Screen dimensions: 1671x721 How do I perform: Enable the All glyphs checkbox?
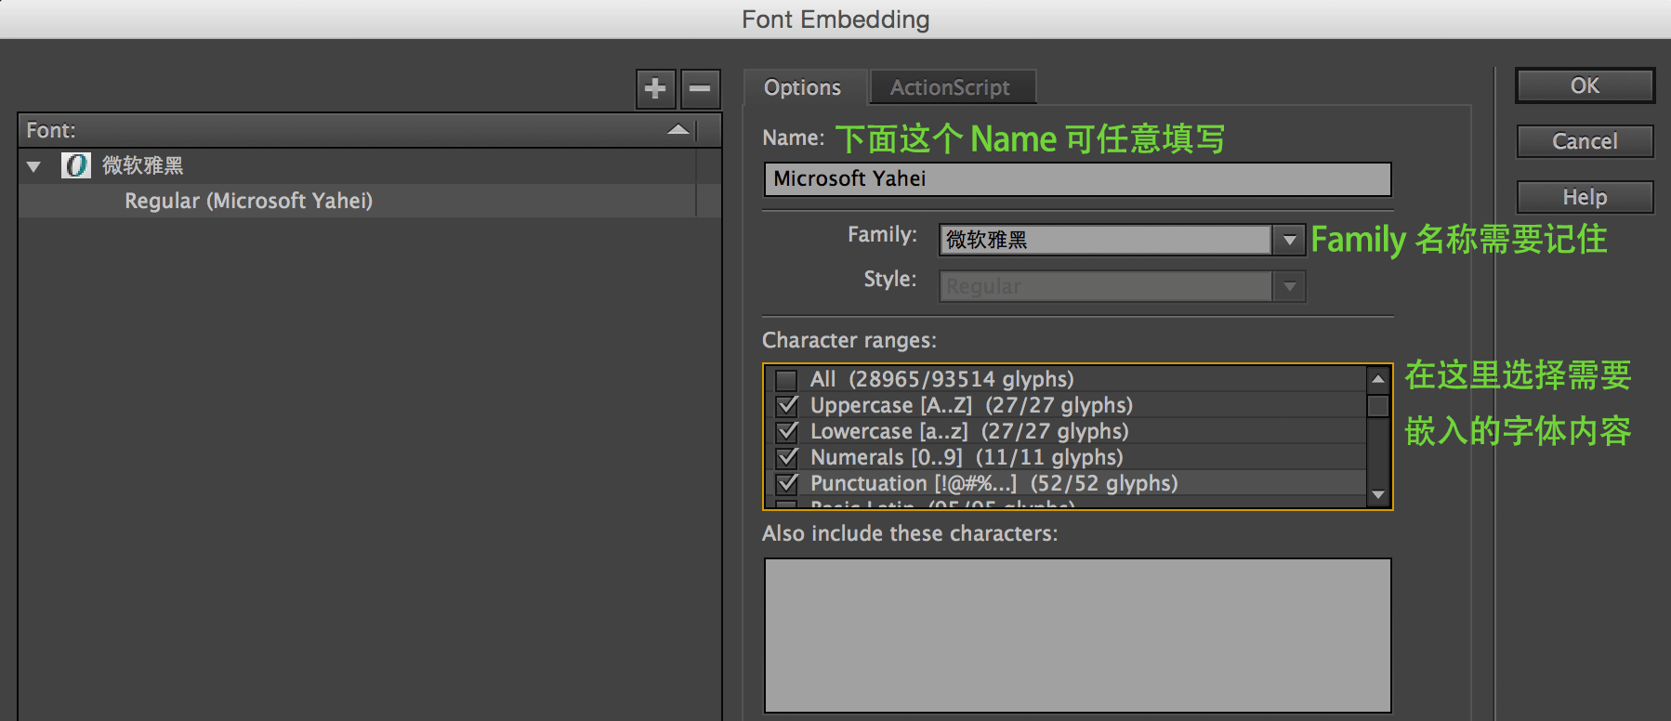coord(787,379)
